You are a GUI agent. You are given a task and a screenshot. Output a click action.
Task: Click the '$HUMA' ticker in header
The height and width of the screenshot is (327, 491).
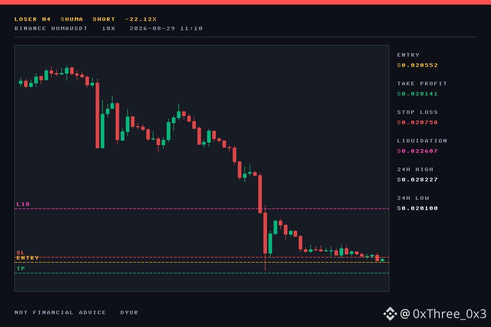[x=72, y=19]
